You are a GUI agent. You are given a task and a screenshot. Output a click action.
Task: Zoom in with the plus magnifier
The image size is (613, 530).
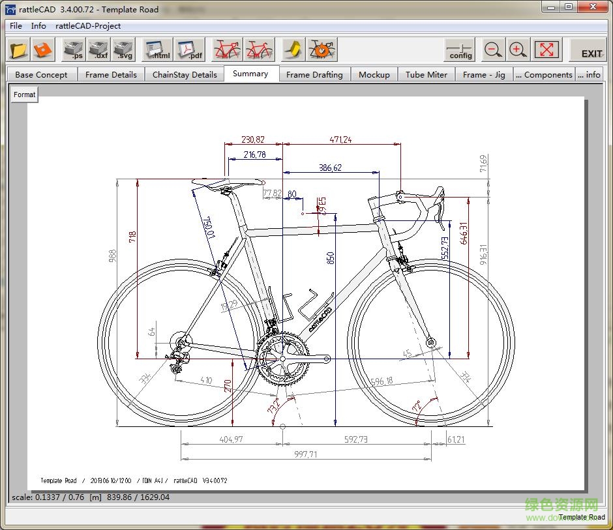point(518,50)
